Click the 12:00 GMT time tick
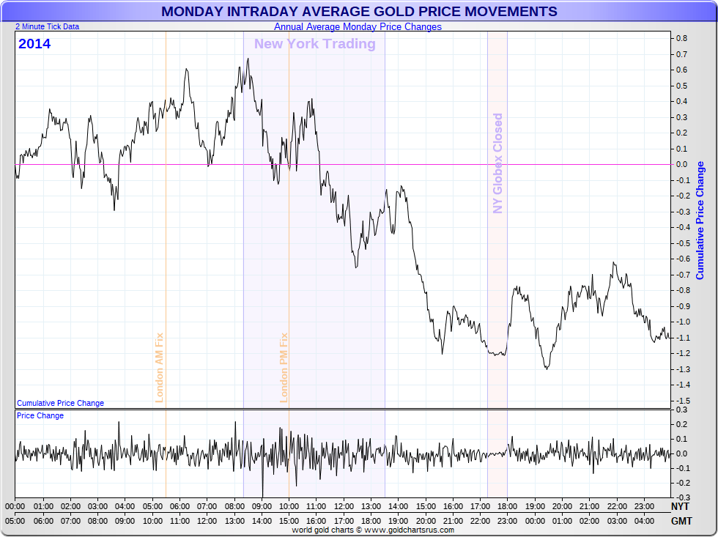The width and height of the screenshot is (718, 537). pyautogui.click(x=207, y=521)
